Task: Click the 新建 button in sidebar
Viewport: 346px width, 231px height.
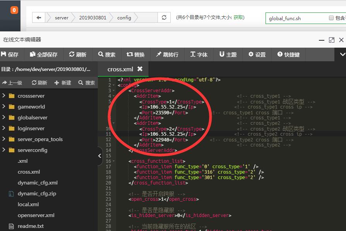Action: (x=63, y=83)
